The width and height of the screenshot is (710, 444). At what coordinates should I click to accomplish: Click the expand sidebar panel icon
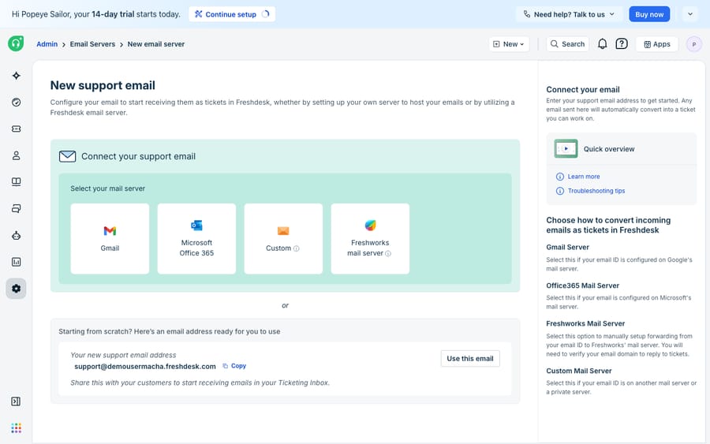coord(16,401)
